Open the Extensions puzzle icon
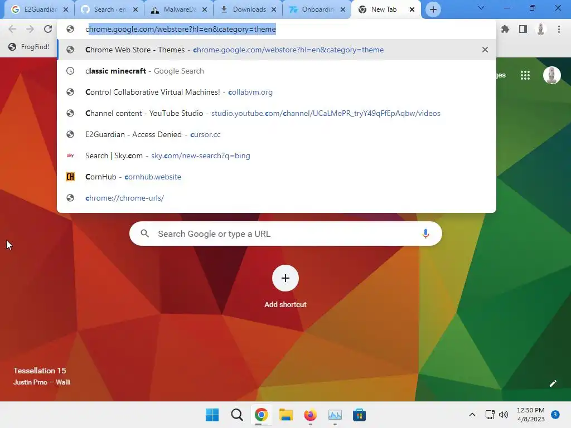 click(x=505, y=29)
